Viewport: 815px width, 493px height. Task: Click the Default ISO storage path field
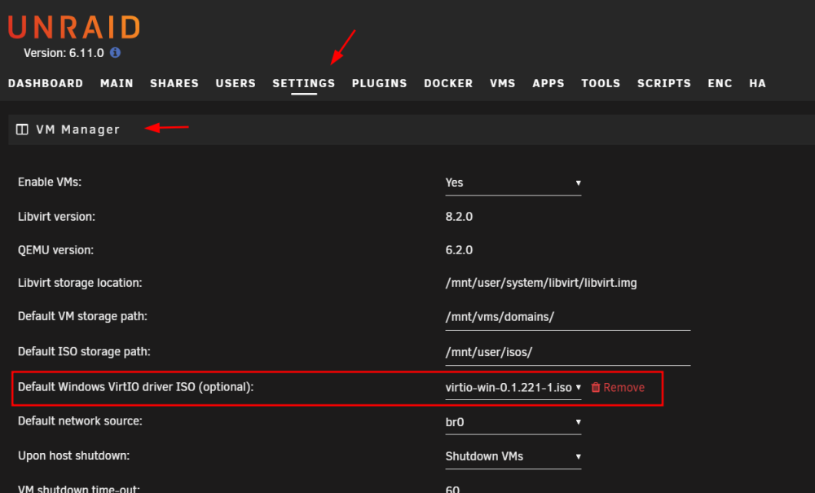567,352
